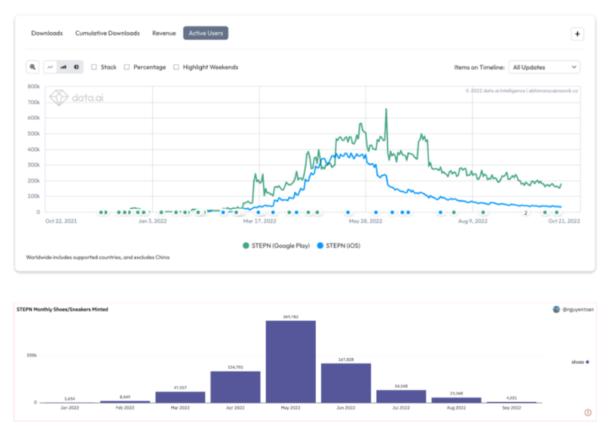This screenshot has width=612, height=429.
Task: Toggle STEPN (Google Play) legend entry
Action: point(277,246)
